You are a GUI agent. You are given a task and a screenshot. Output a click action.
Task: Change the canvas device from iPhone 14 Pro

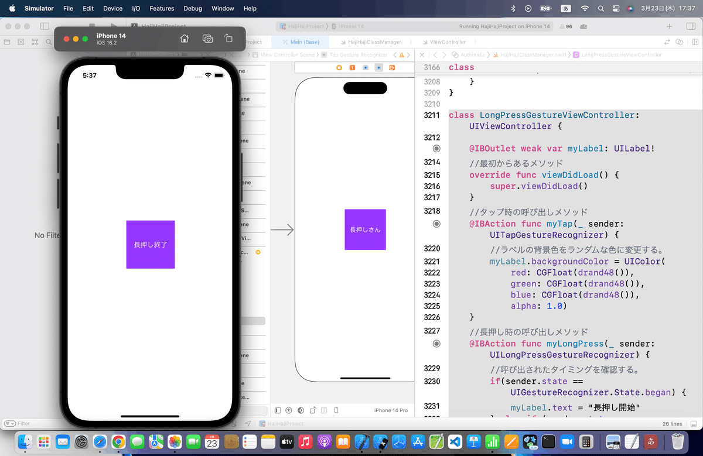[x=391, y=410]
